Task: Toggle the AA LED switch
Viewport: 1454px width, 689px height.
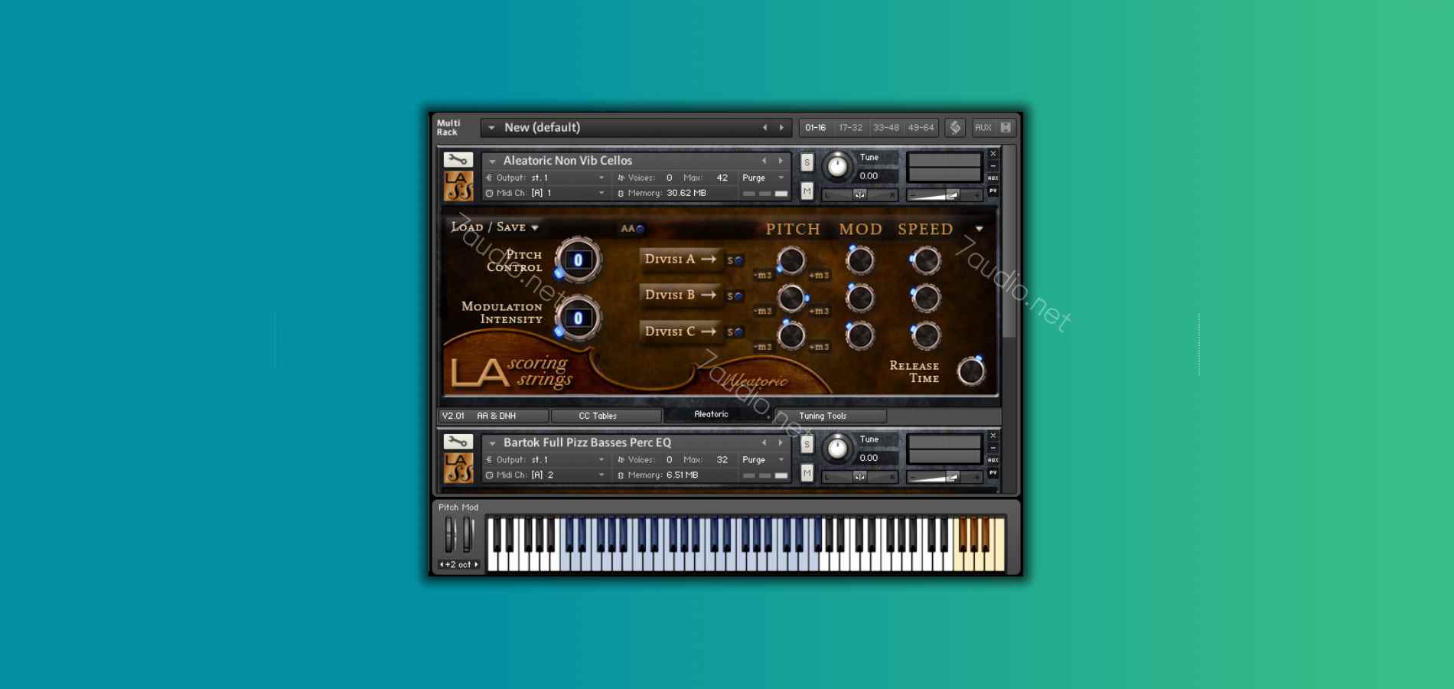Action: (x=641, y=228)
